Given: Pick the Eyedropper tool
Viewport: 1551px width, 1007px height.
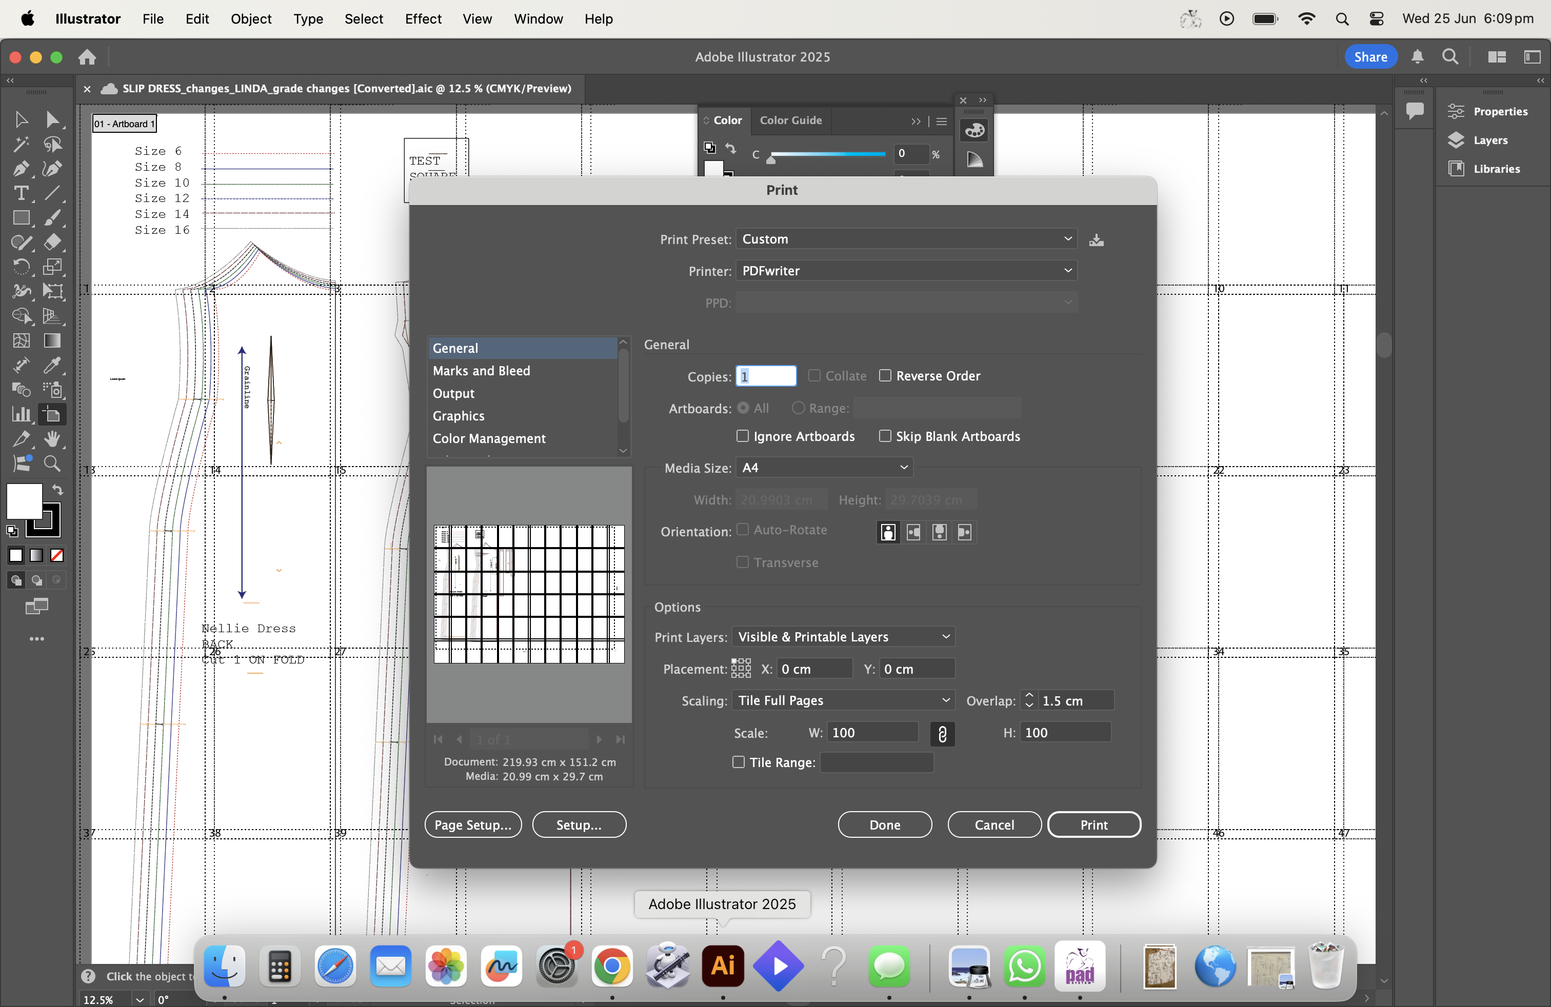Looking at the screenshot, I should click(x=53, y=365).
